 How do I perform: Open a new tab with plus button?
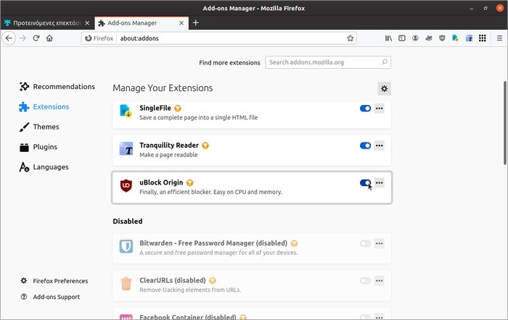click(x=196, y=22)
